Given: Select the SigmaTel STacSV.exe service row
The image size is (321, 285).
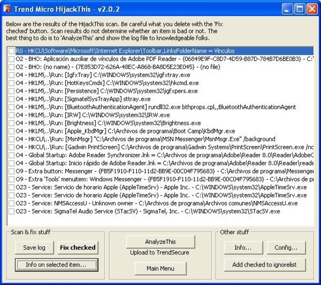Looking at the screenshot, I should coord(148,211).
